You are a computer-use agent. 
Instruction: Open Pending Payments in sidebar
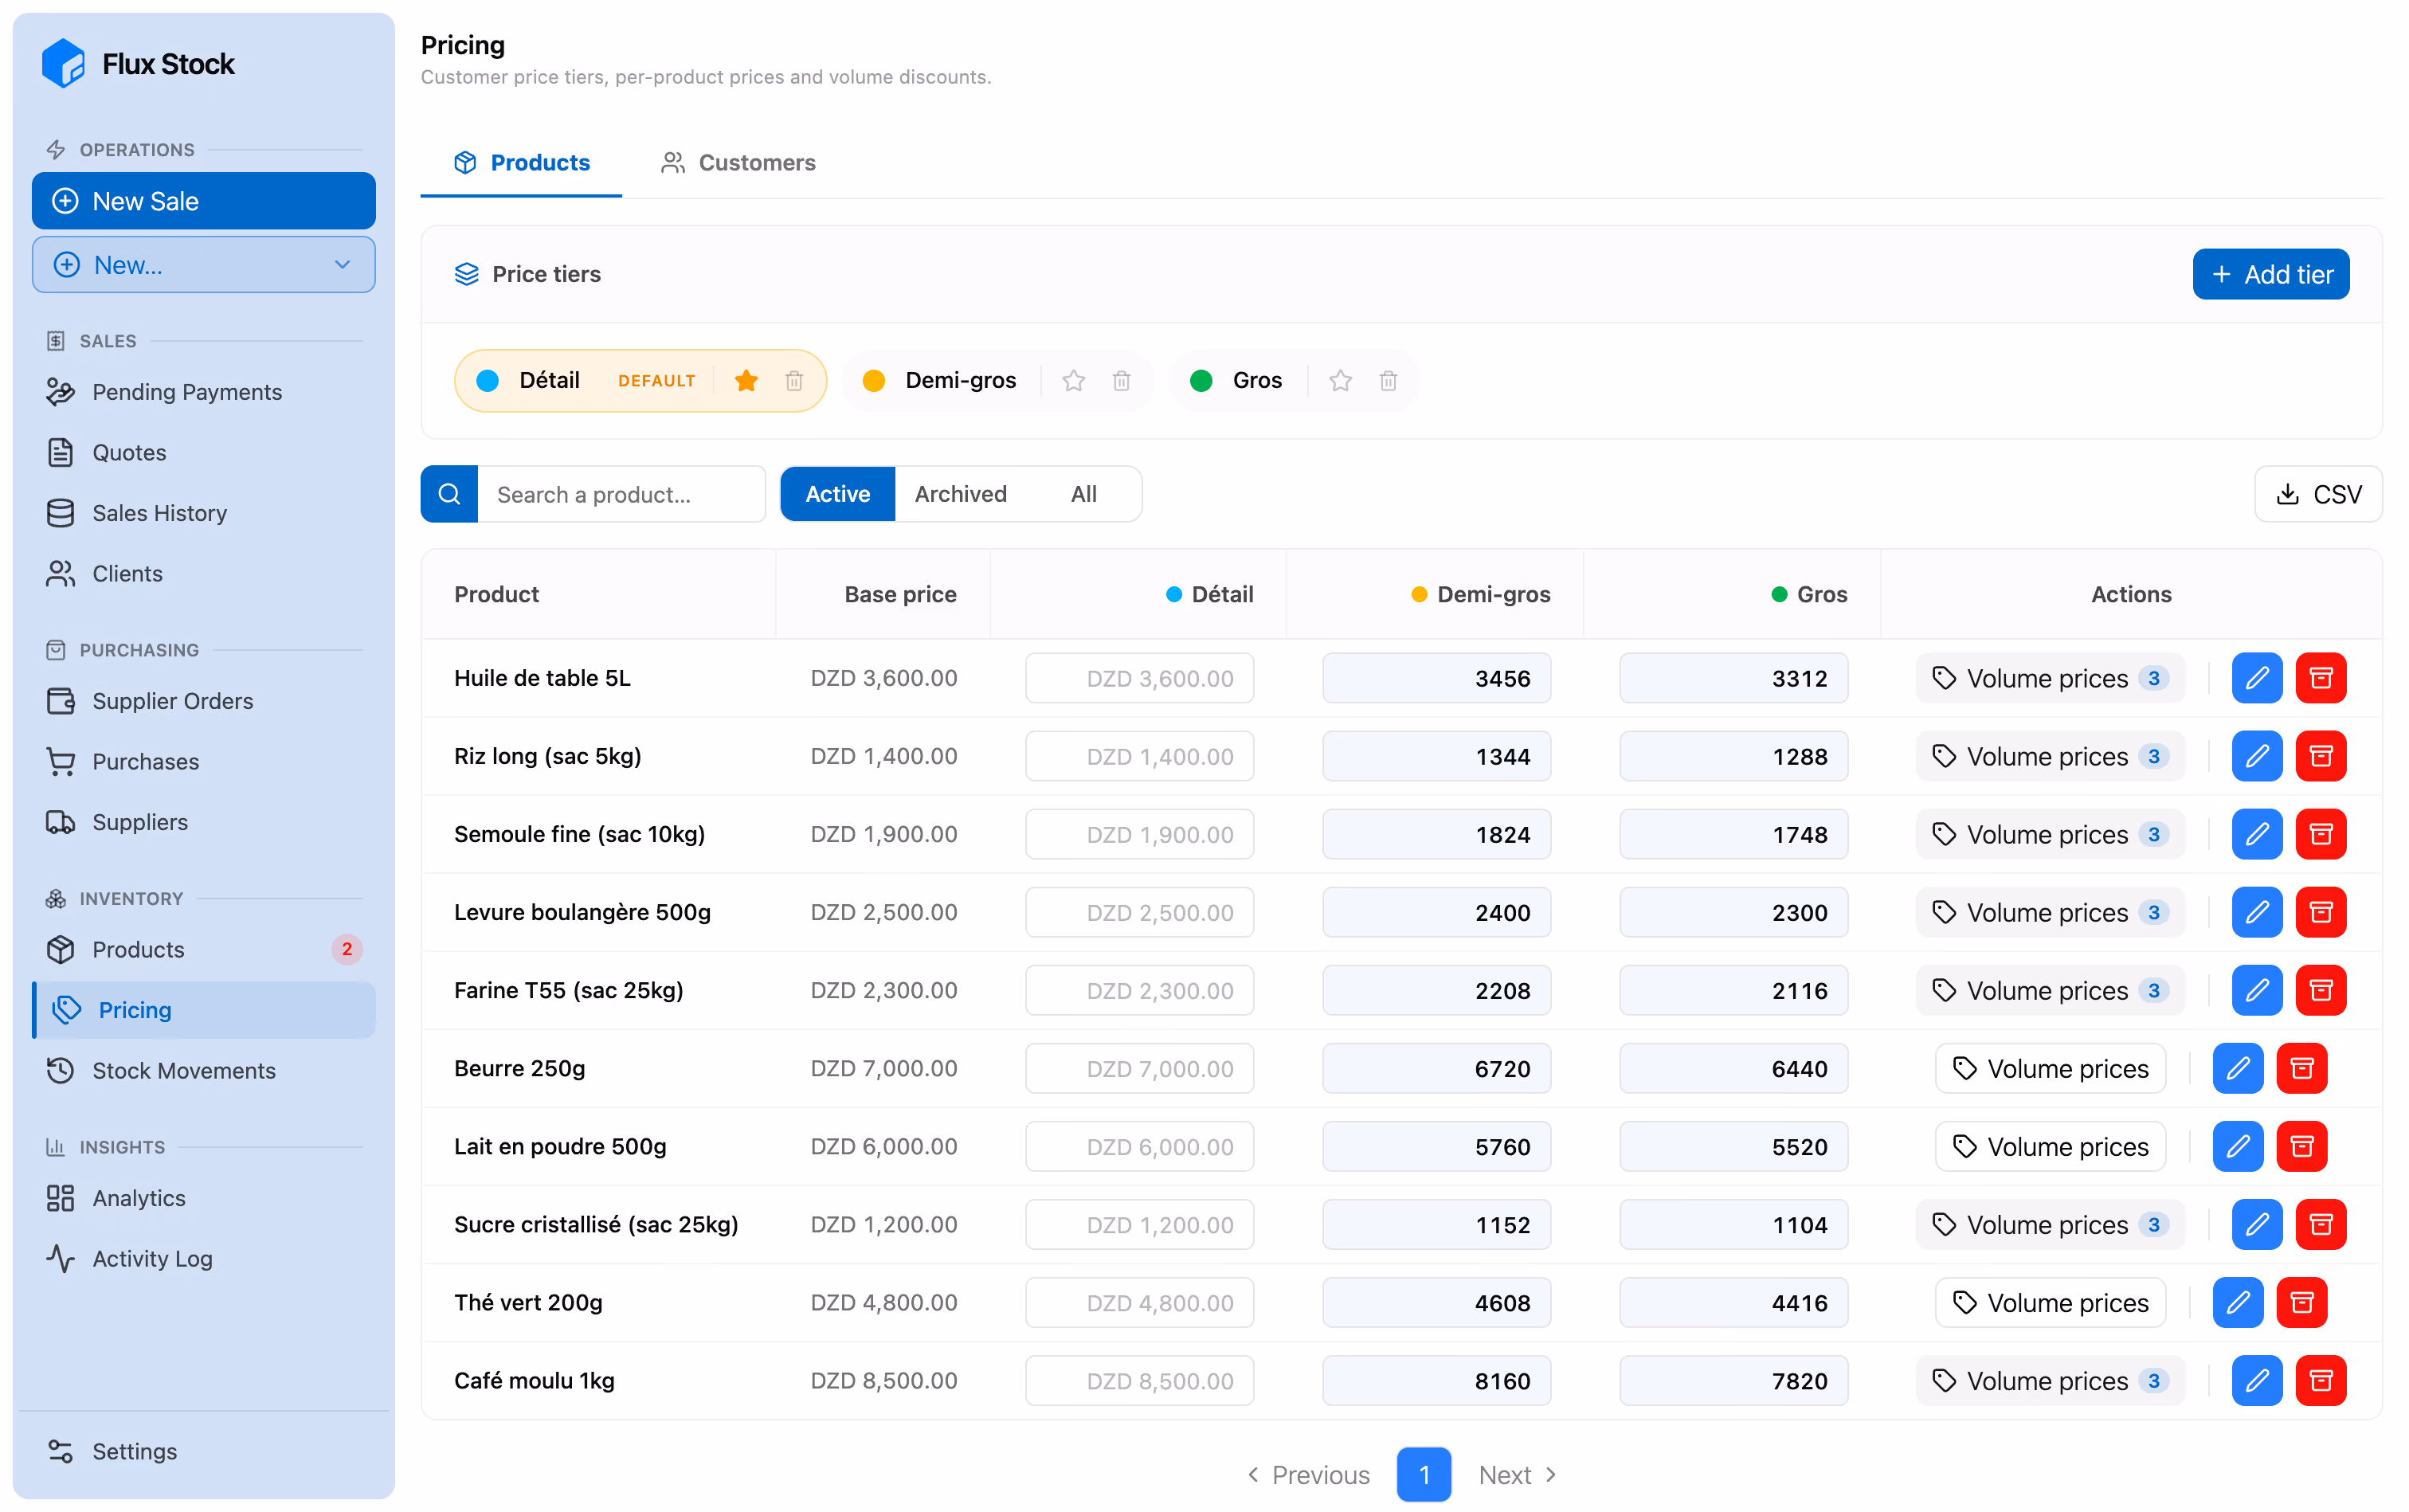(x=204, y=392)
